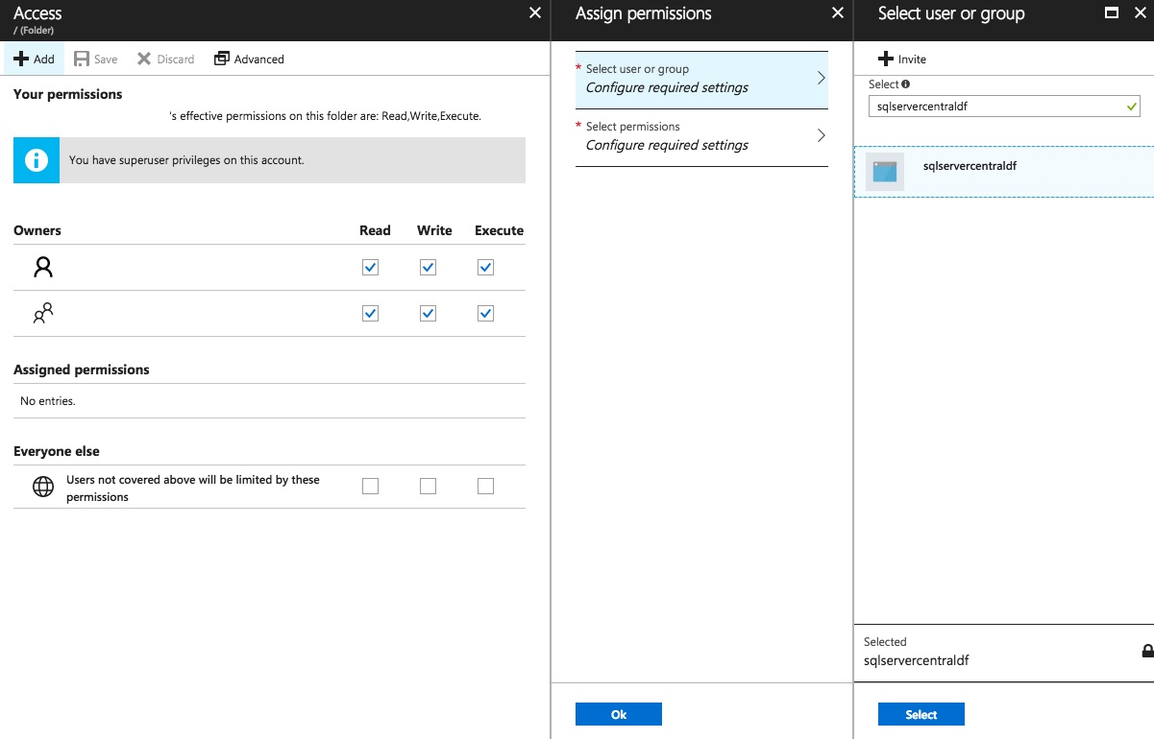Click the Save disk icon
Viewport: 1154px width, 739px height.
tap(82, 59)
